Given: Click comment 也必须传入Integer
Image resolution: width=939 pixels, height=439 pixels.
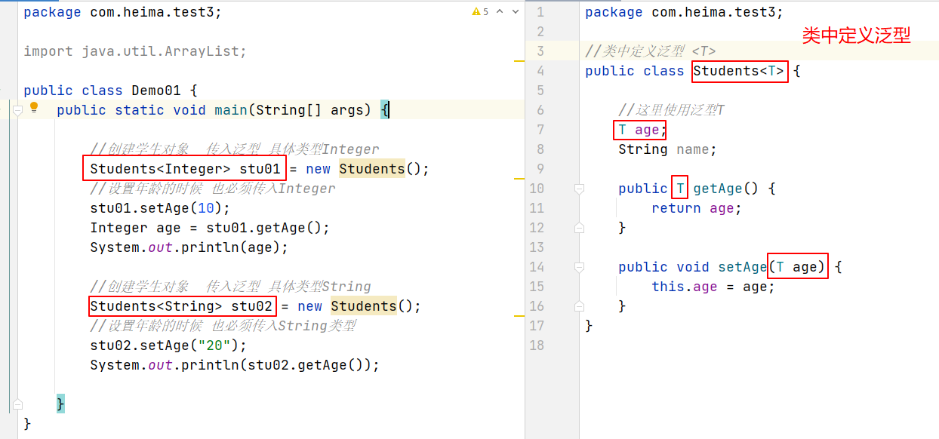Looking at the screenshot, I should coord(213,189).
